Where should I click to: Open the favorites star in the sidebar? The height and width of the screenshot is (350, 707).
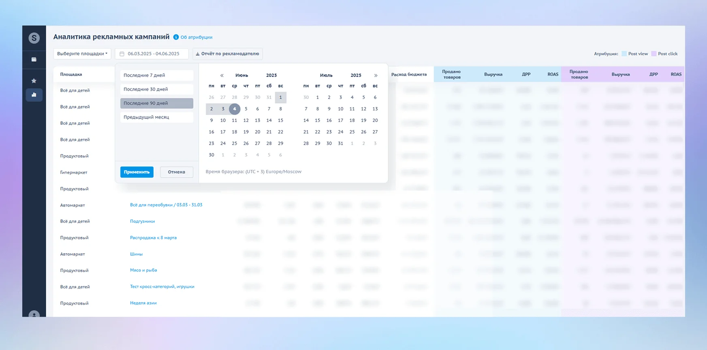[34, 81]
